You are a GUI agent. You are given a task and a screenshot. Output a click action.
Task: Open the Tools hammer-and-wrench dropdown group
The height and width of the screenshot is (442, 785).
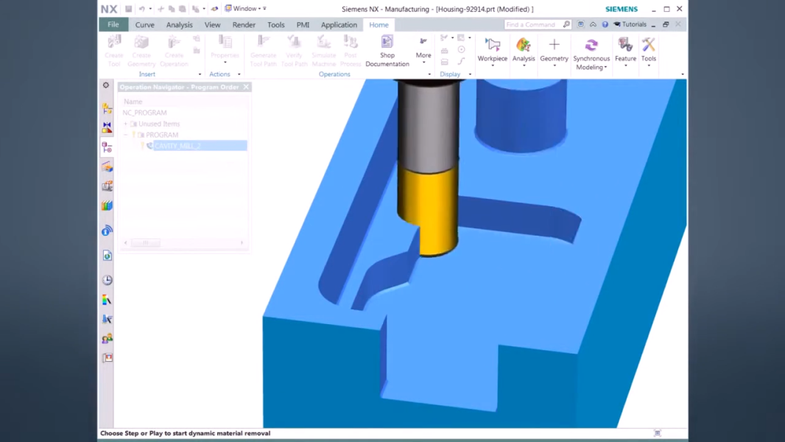(x=648, y=52)
